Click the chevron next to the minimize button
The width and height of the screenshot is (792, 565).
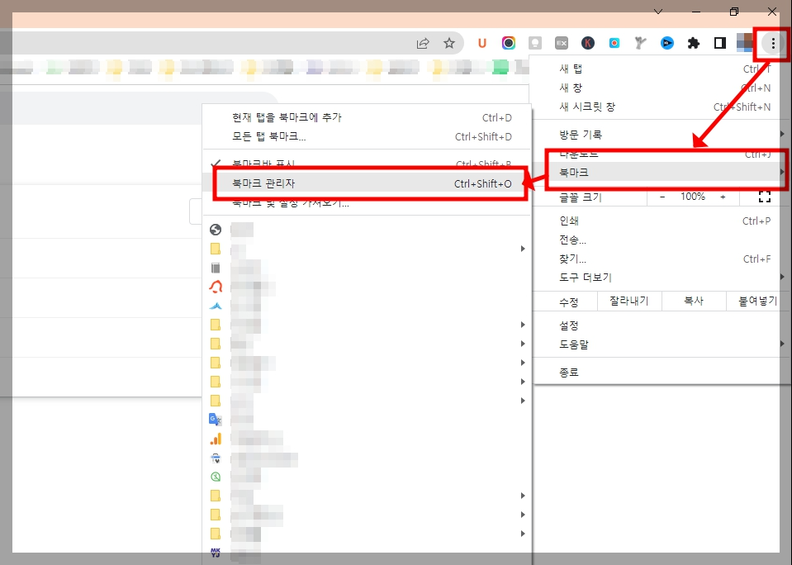point(658,12)
